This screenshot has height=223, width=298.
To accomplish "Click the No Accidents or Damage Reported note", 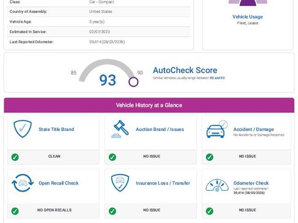I will 259,135.
